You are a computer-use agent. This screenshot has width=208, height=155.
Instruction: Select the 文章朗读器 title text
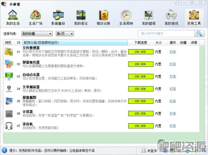click(x=31, y=87)
